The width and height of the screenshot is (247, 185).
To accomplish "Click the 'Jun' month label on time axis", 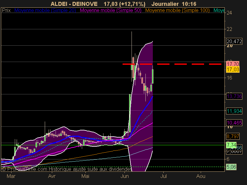I will (125, 176).
